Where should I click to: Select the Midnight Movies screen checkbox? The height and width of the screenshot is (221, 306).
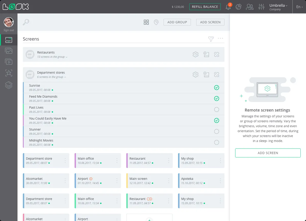coord(216,142)
